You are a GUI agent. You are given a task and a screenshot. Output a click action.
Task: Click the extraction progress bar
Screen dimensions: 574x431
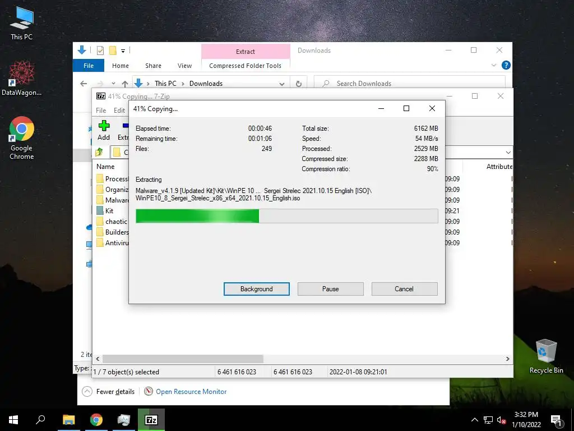(x=286, y=216)
